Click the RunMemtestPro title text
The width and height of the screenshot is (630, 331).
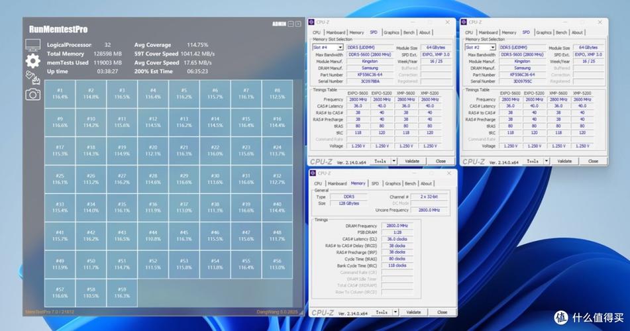[x=58, y=29]
